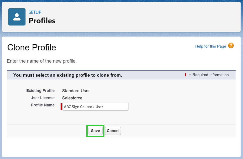This screenshot has height=159, width=243.
Task: Click the Profiles page title
Action: pyautogui.click(x=42, y=21)
